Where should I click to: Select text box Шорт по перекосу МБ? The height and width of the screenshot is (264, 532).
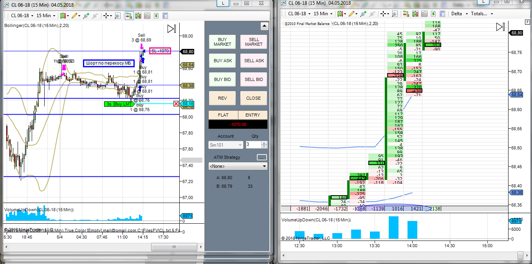(109, 63)
